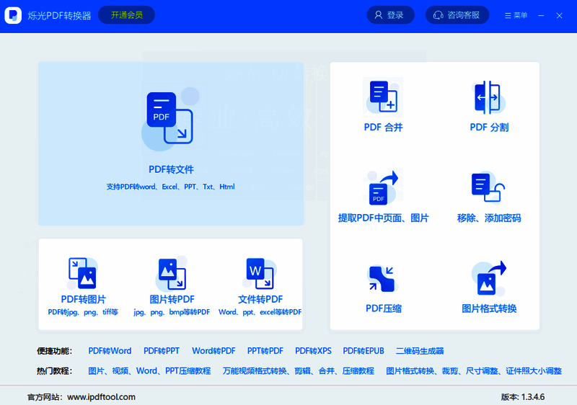
Task: Open the Word转PDF quick link
Action: (213, 351)
